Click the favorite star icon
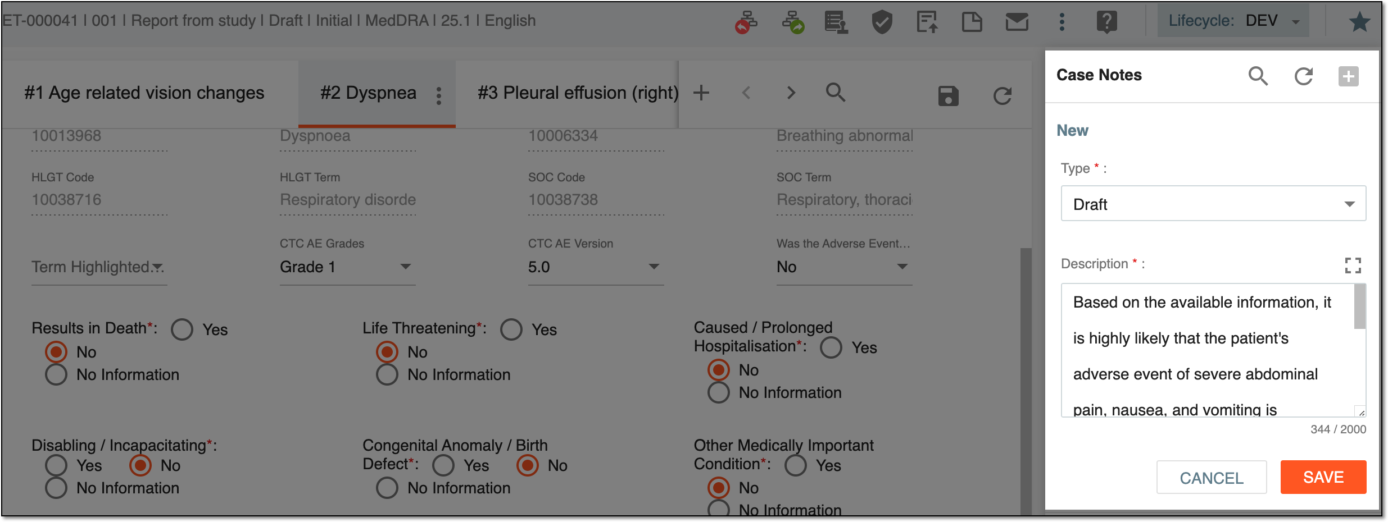1388x522 pixels. 1359,22
